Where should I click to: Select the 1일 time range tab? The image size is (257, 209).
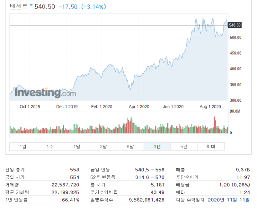point(23,147)
